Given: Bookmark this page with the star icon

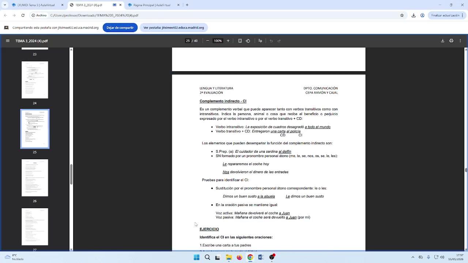Looking at the screenshot, I should (402, 15).
